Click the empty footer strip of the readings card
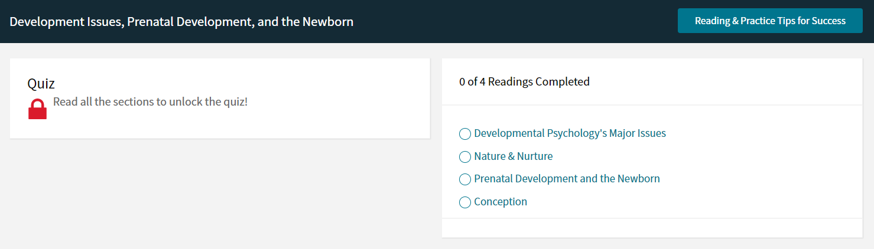874x249 pixels. [652, 228]
